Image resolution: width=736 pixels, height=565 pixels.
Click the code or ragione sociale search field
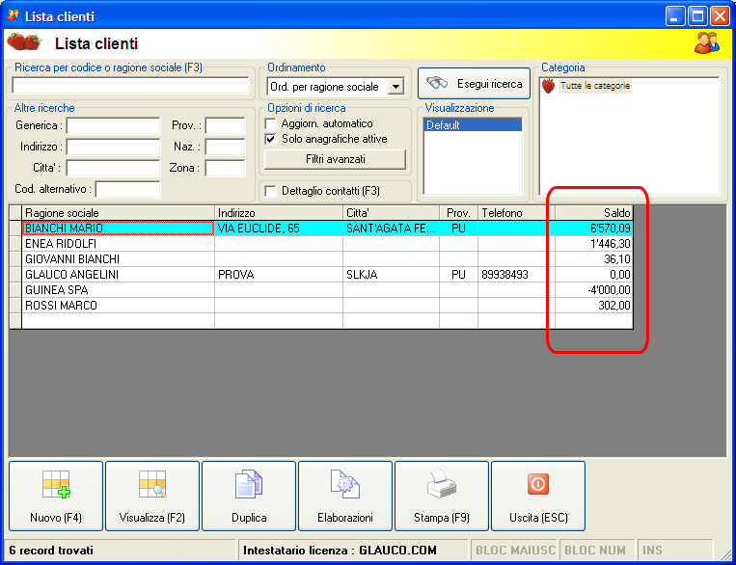pyautogui.click(x=130, y=86)
